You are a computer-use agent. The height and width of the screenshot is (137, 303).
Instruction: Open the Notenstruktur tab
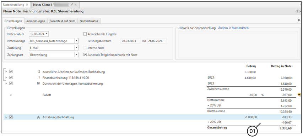pyautogui.click(x=89, y=21)
